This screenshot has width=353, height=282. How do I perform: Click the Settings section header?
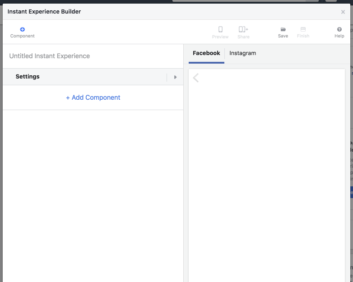point(93,77)
